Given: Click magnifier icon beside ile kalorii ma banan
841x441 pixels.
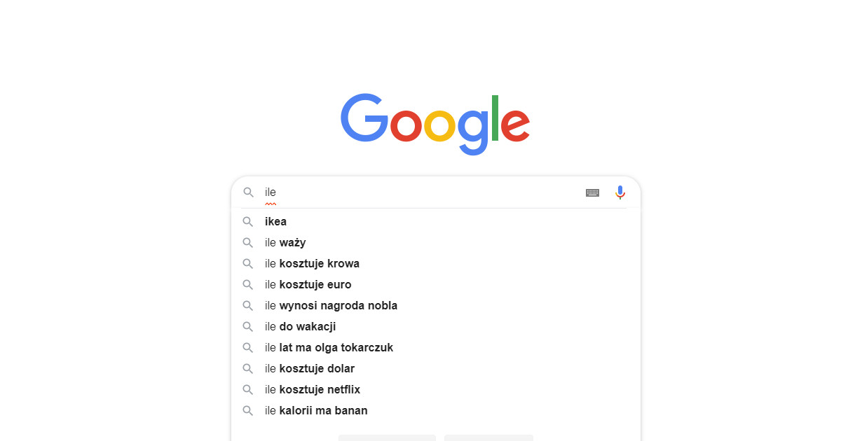Looking at the screenshot, I should (248, 411).
